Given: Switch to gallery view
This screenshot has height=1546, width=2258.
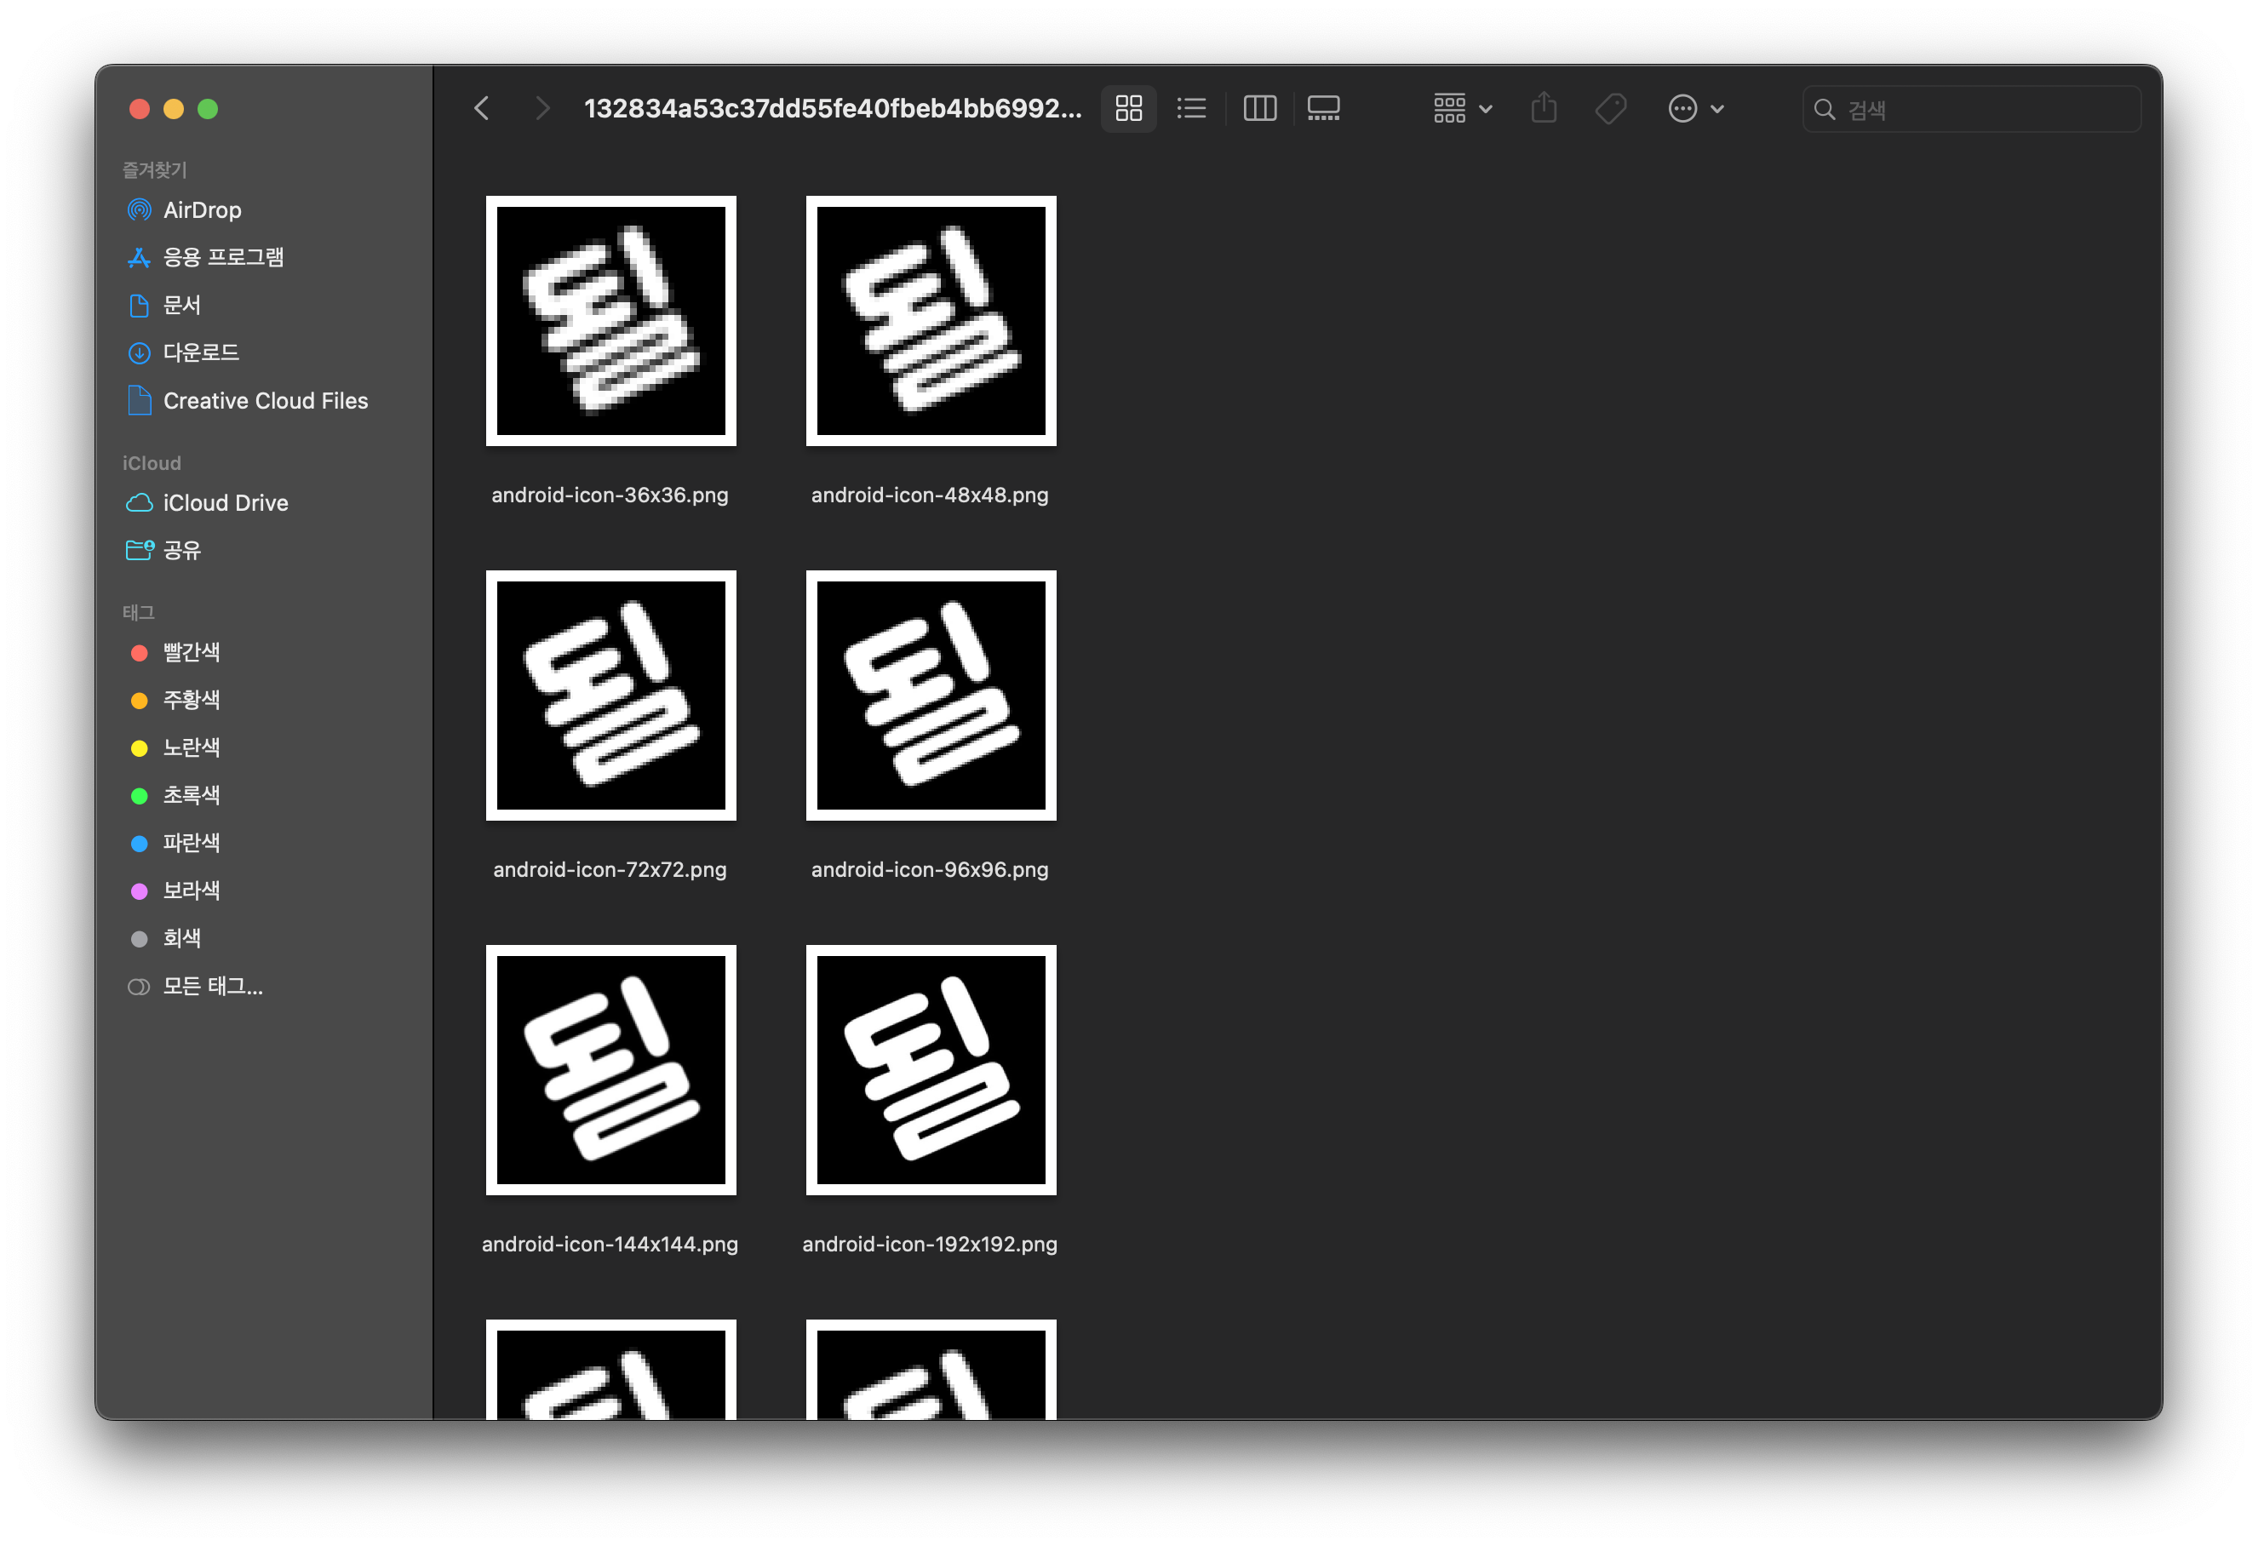Looking at the screenshot, I should click(x=1323, y=108).
